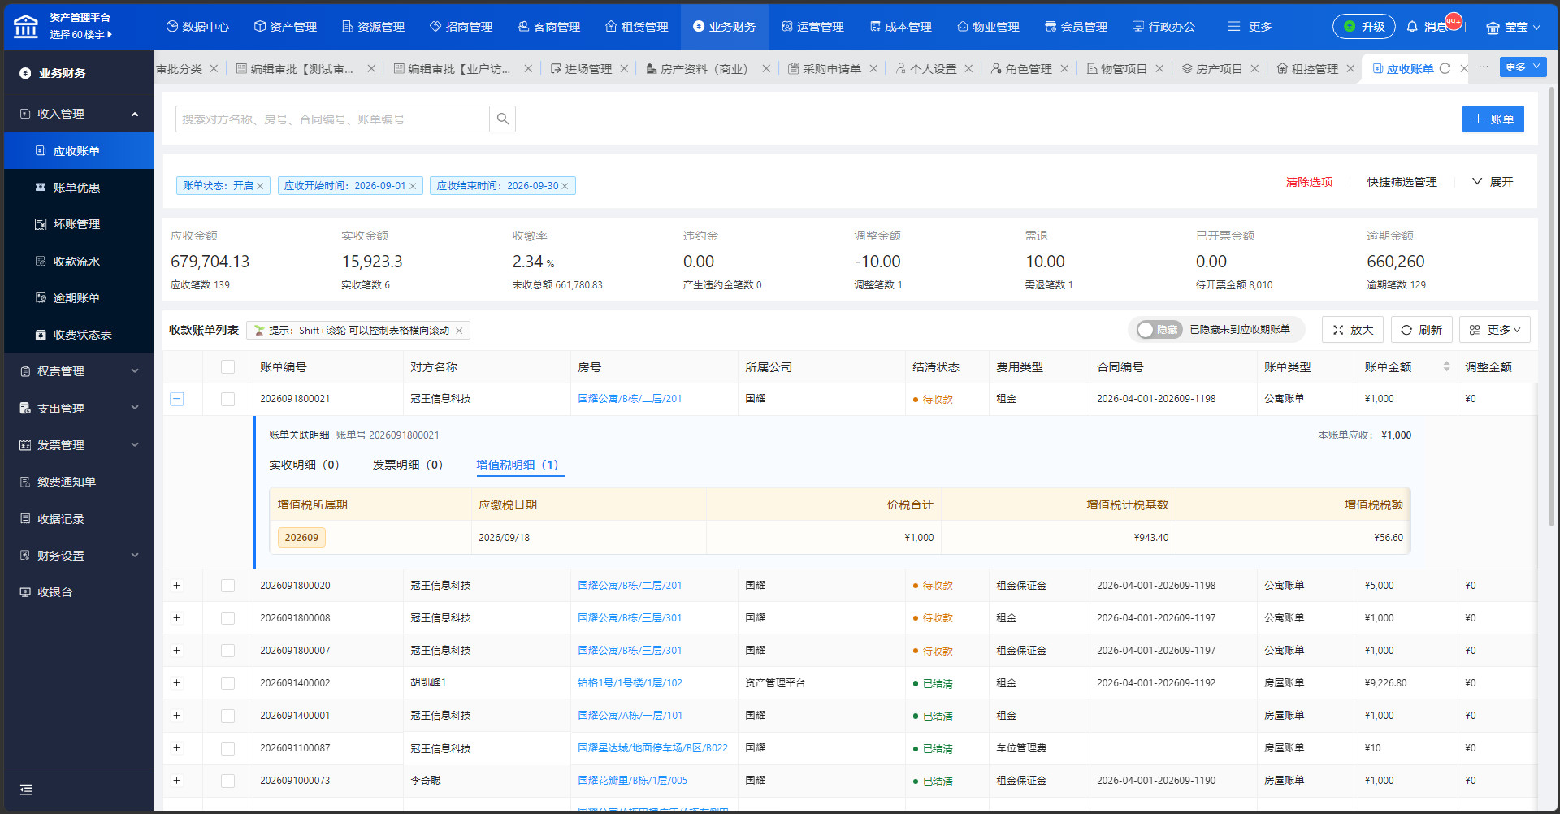Switch to the 实收明细 (0) tab

tap(304, 465)
